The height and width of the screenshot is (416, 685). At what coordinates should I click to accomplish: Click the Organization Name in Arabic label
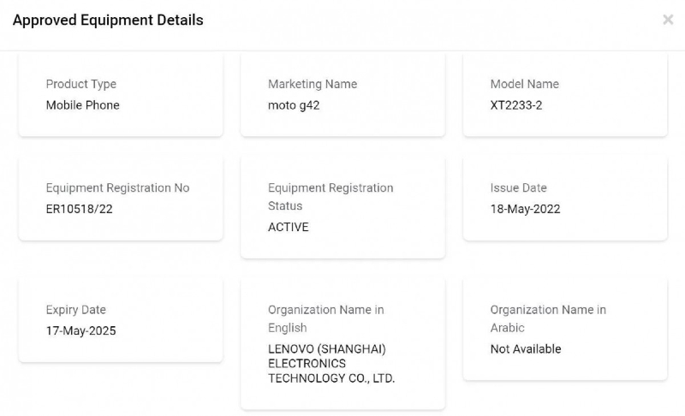point(548,318)
